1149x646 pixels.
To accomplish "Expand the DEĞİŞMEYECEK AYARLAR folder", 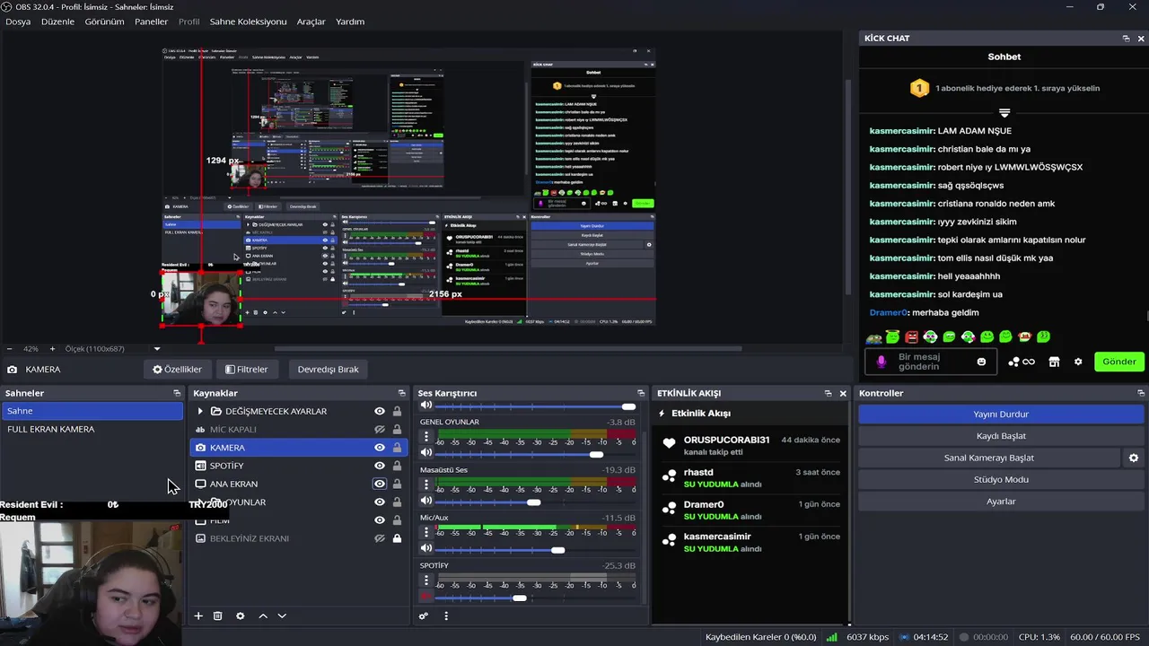I will tap(200, 411).
